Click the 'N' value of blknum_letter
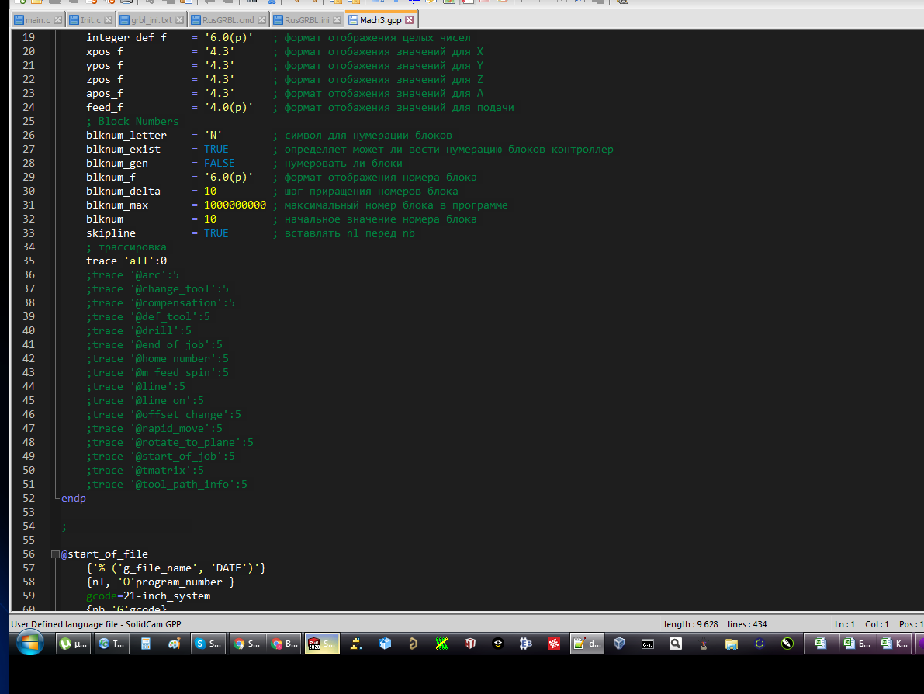The height and width of the screenshot is (694, 924). click(213, 136)
